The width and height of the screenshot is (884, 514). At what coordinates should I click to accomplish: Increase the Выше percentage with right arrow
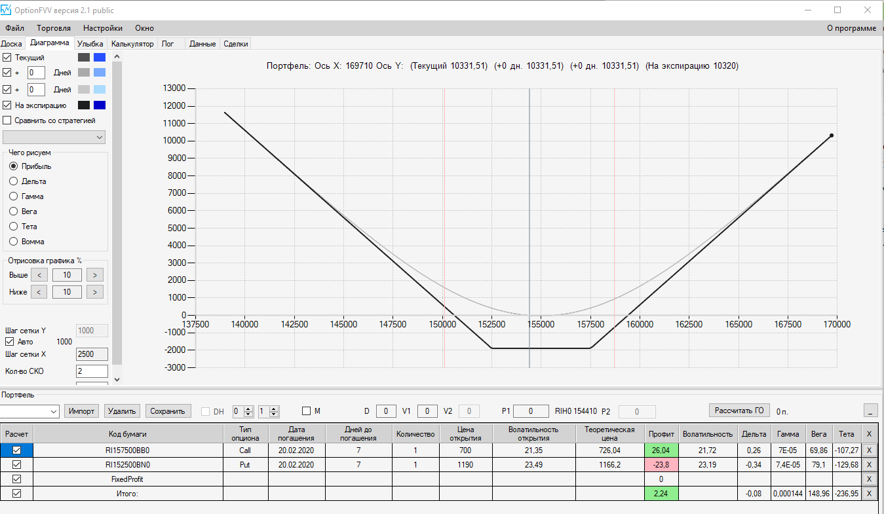(x=95, y=275)
